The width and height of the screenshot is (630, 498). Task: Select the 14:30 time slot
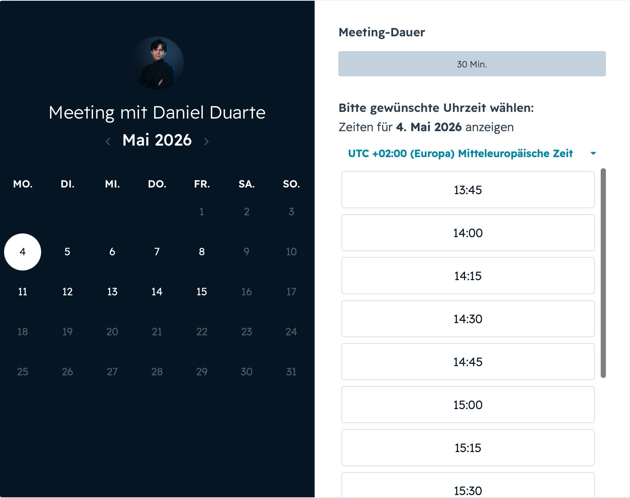468,319
